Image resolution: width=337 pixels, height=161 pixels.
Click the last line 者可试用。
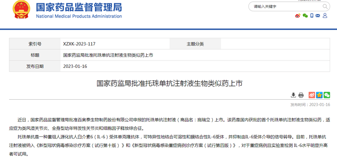tap(19, 154)
